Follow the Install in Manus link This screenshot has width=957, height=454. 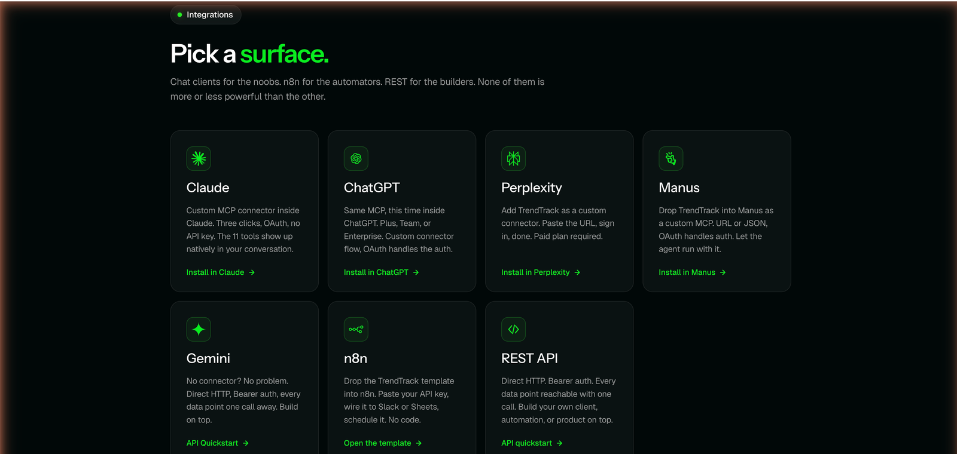pyautogui.click(x=692, y=272)
